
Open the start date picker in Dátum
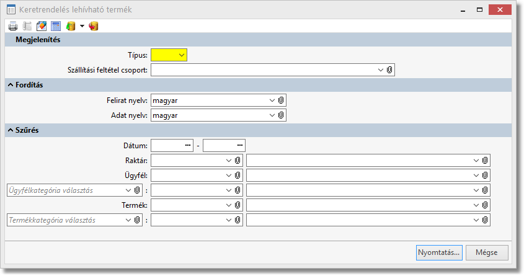click(x=189, y=145)
